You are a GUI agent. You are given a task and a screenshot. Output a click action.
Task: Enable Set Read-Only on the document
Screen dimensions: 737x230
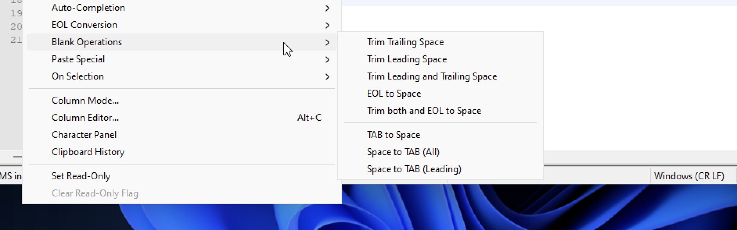coord(81,176)
